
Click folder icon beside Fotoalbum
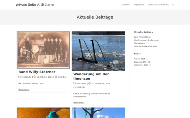tap(74, 83)
